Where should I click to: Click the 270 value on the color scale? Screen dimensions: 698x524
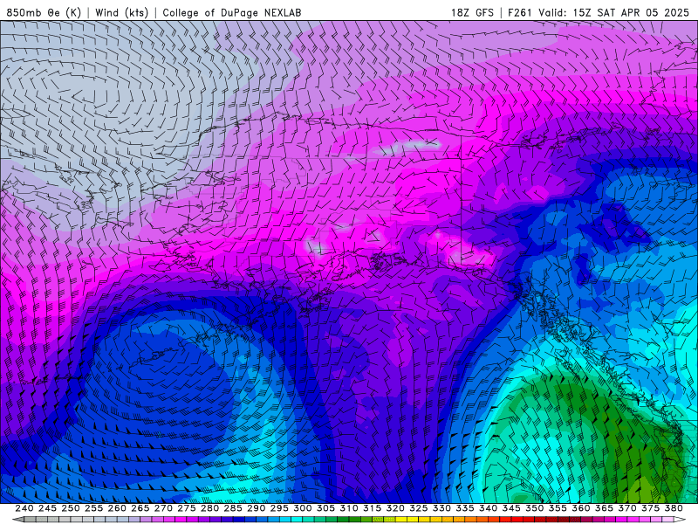pos(163,508)
